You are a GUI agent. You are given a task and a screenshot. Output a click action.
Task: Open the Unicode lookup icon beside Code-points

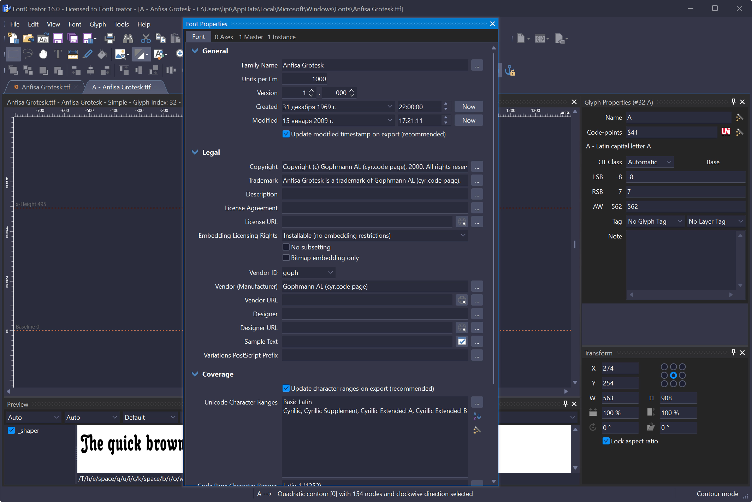[x=726, y=132]
